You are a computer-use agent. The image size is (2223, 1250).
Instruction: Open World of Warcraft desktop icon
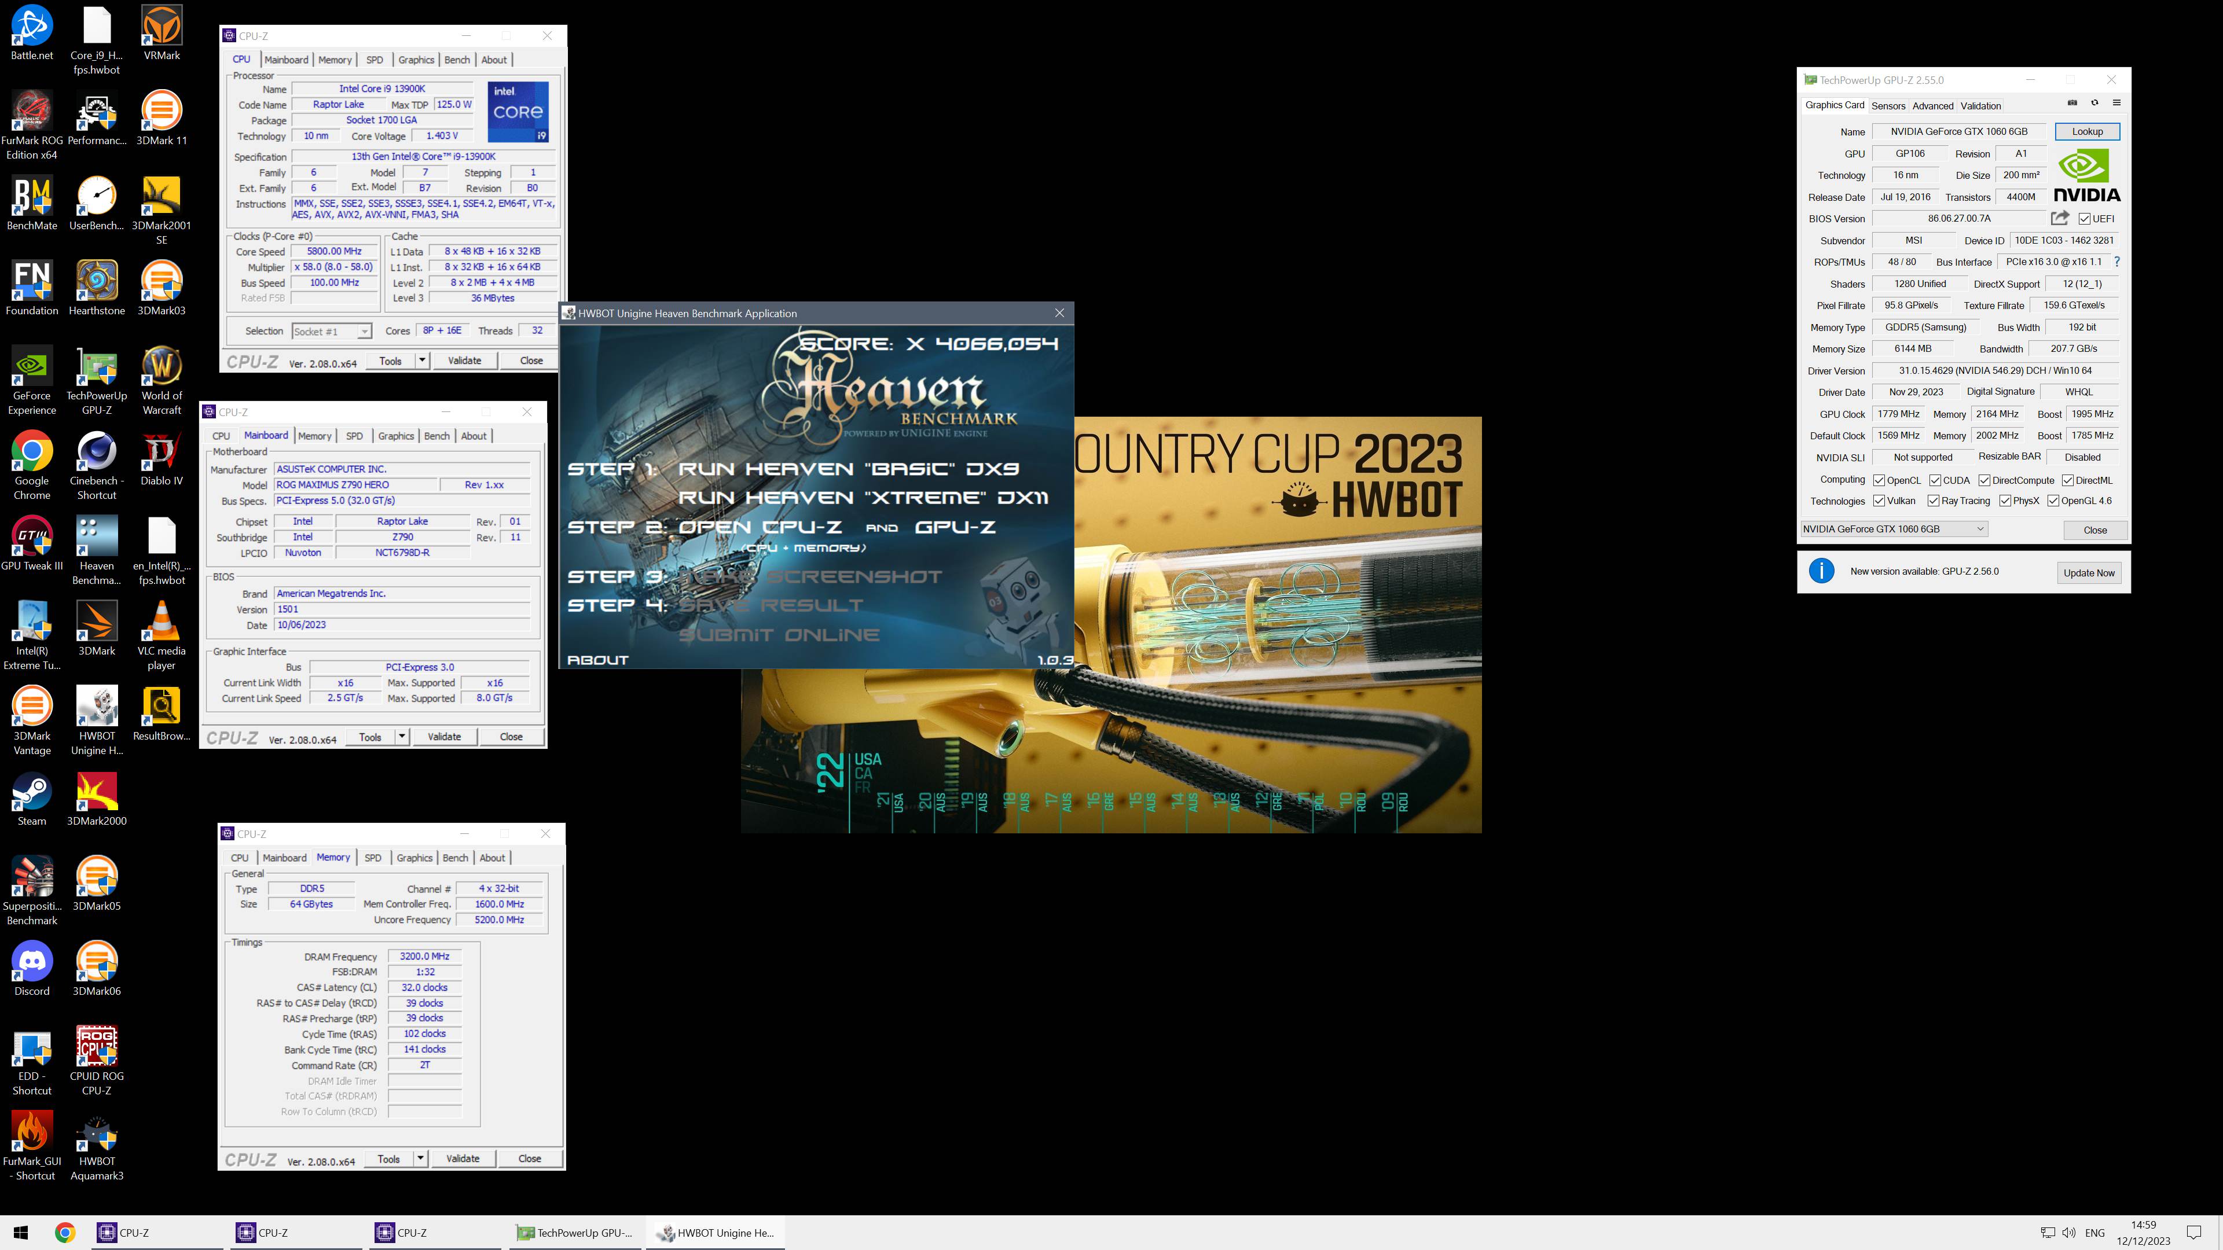coord(162,380)
